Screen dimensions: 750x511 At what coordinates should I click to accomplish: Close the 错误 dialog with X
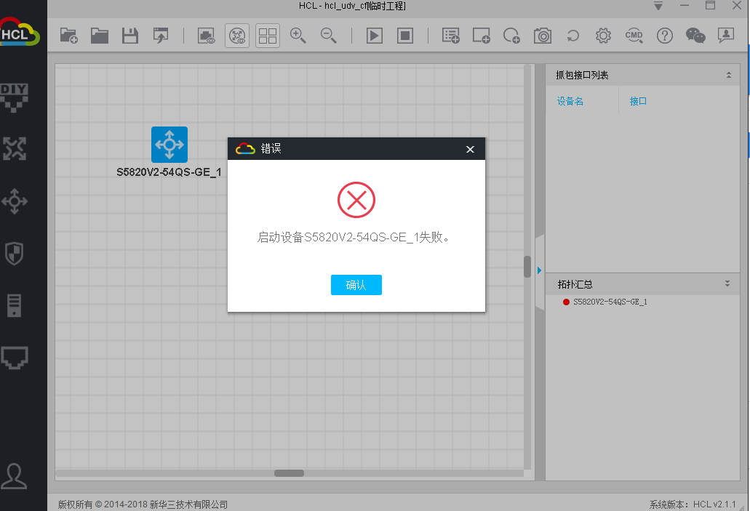(x=470, y=149)
